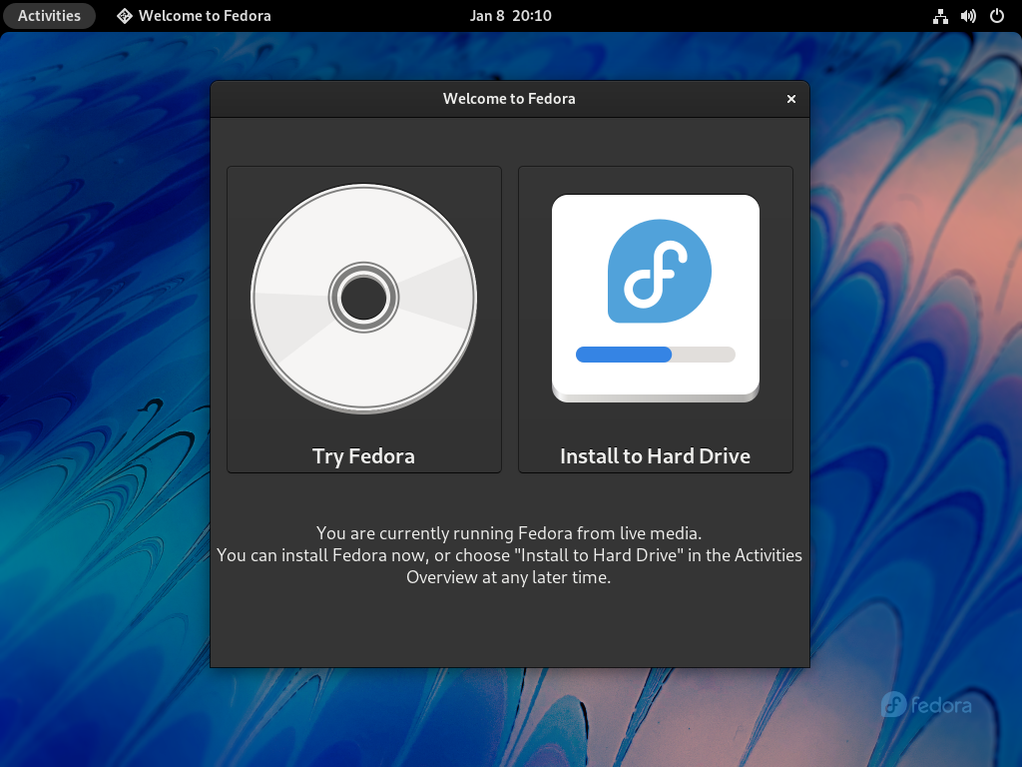Choose Install to Hard Drive option
Screen dimensions: 1022x767
[655, 319]
